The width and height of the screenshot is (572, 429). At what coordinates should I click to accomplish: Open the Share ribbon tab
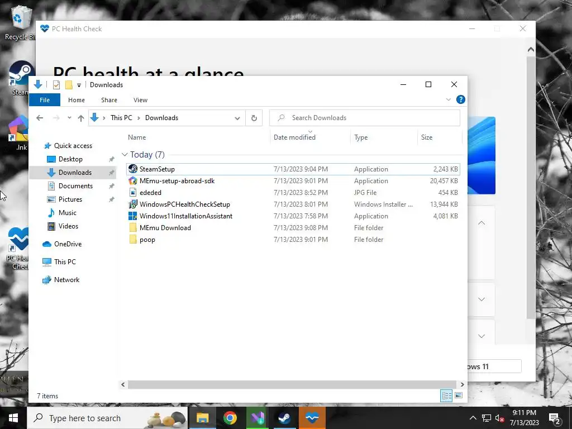(x=109, y=100)
